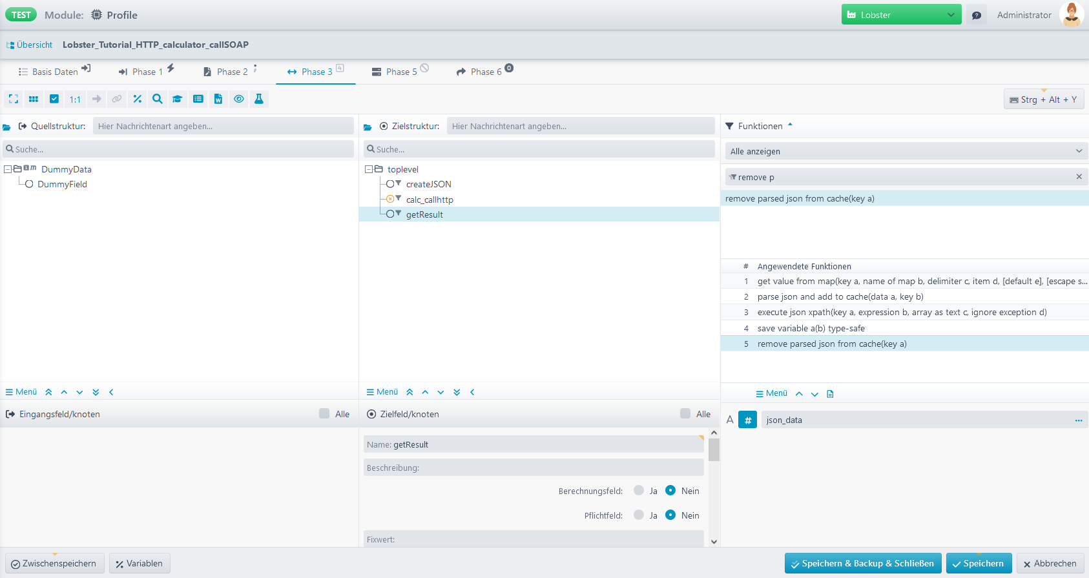Open the Alle anzeigen functions dropdown

[x=905, y=151]
